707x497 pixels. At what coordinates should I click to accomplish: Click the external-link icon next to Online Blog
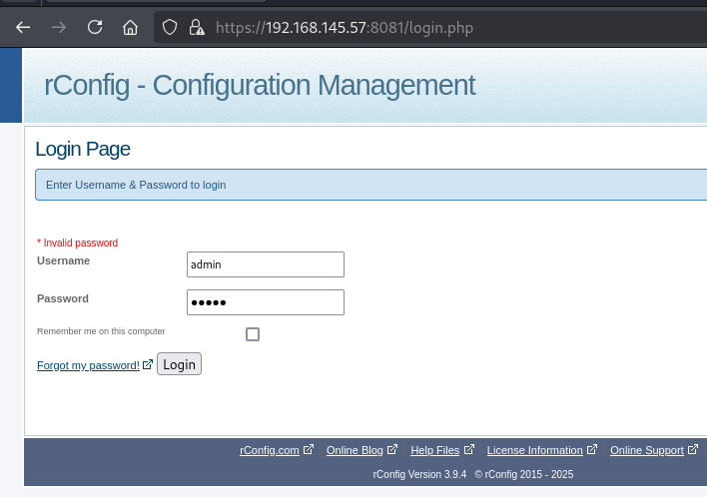392,449
